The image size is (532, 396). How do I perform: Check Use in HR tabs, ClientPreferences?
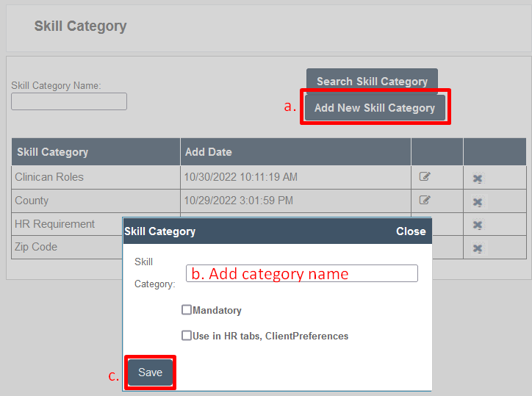[x=187, y=336]
